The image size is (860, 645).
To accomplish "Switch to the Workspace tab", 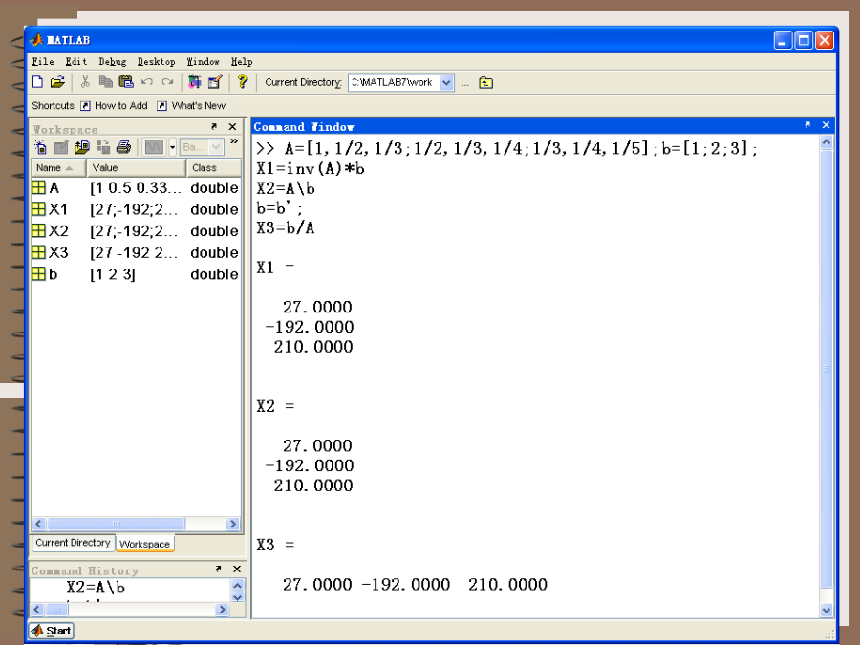I will point(145,544).
